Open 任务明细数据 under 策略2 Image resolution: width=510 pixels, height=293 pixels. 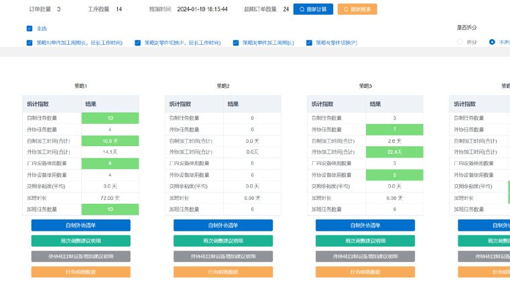[223, 272]
